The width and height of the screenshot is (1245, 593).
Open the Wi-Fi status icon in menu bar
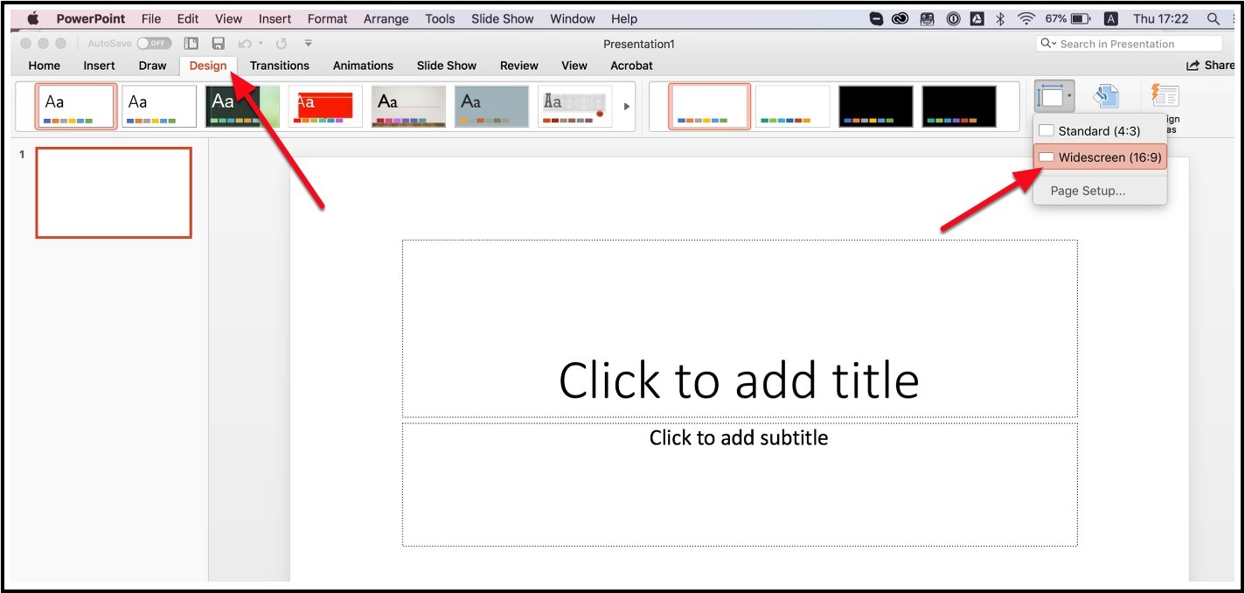point(1026,18)
